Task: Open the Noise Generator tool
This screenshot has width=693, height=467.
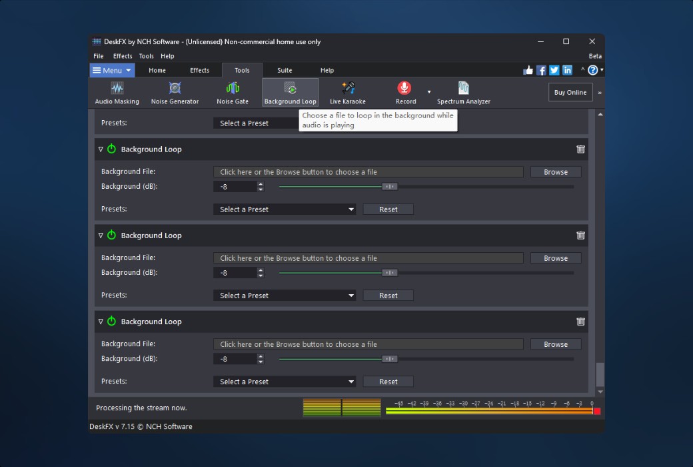Action: tap(175, 93)
